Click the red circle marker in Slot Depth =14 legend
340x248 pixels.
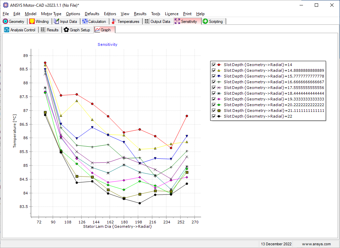(219, 65)
